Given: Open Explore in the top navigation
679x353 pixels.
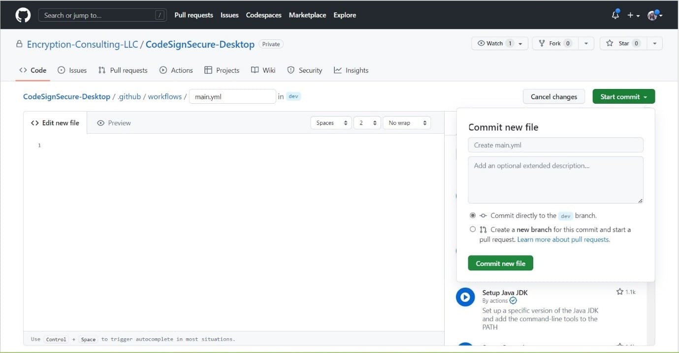Looking at the screenshot, I should pyautogui.click(x=345, y=15).
